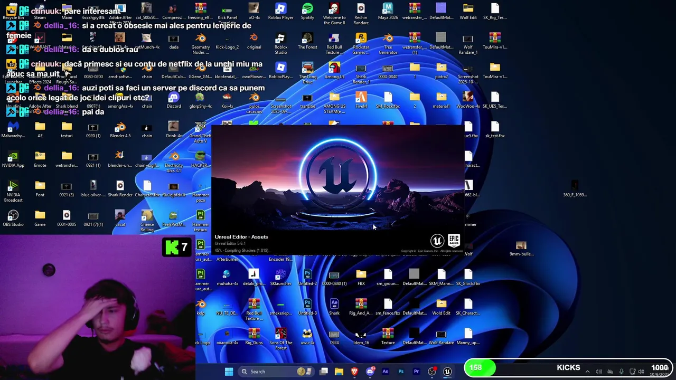The width and height of the screenshot is (676, 380).
Task: Open Task View from the taskbar
Action: (324, 372)
